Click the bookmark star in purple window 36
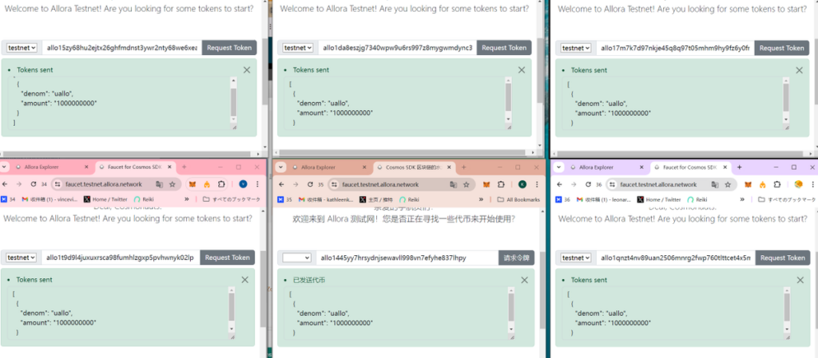This screenshot has width=818, height=358. click(728, 184)
